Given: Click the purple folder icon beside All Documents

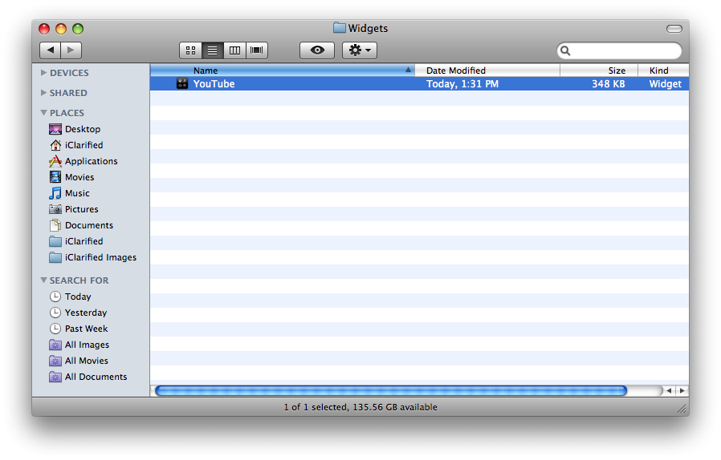Looking at the screenshot, I should (x=55, y=377).
